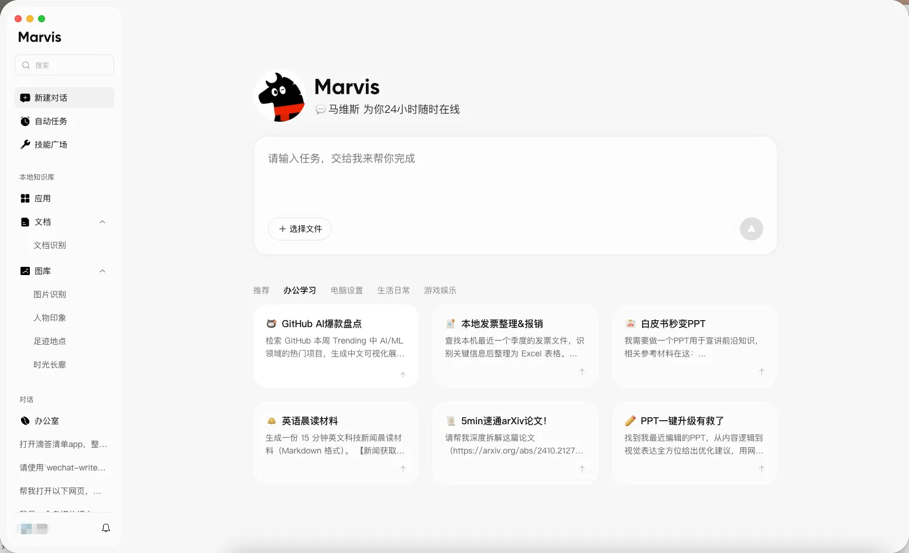
Task: Click the speech bubble icon before 马维斯
Action: pos(320,109)
